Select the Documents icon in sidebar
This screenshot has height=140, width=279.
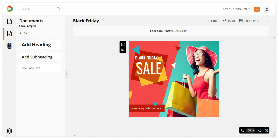(10, 34)
